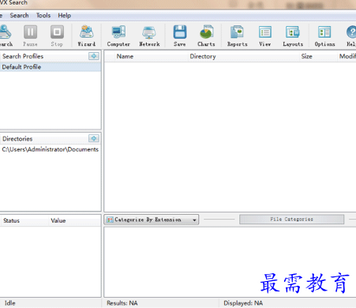Open the Tools menu
Image resolution: width=356 pixels, height=308 pixels.
[43, 16]
